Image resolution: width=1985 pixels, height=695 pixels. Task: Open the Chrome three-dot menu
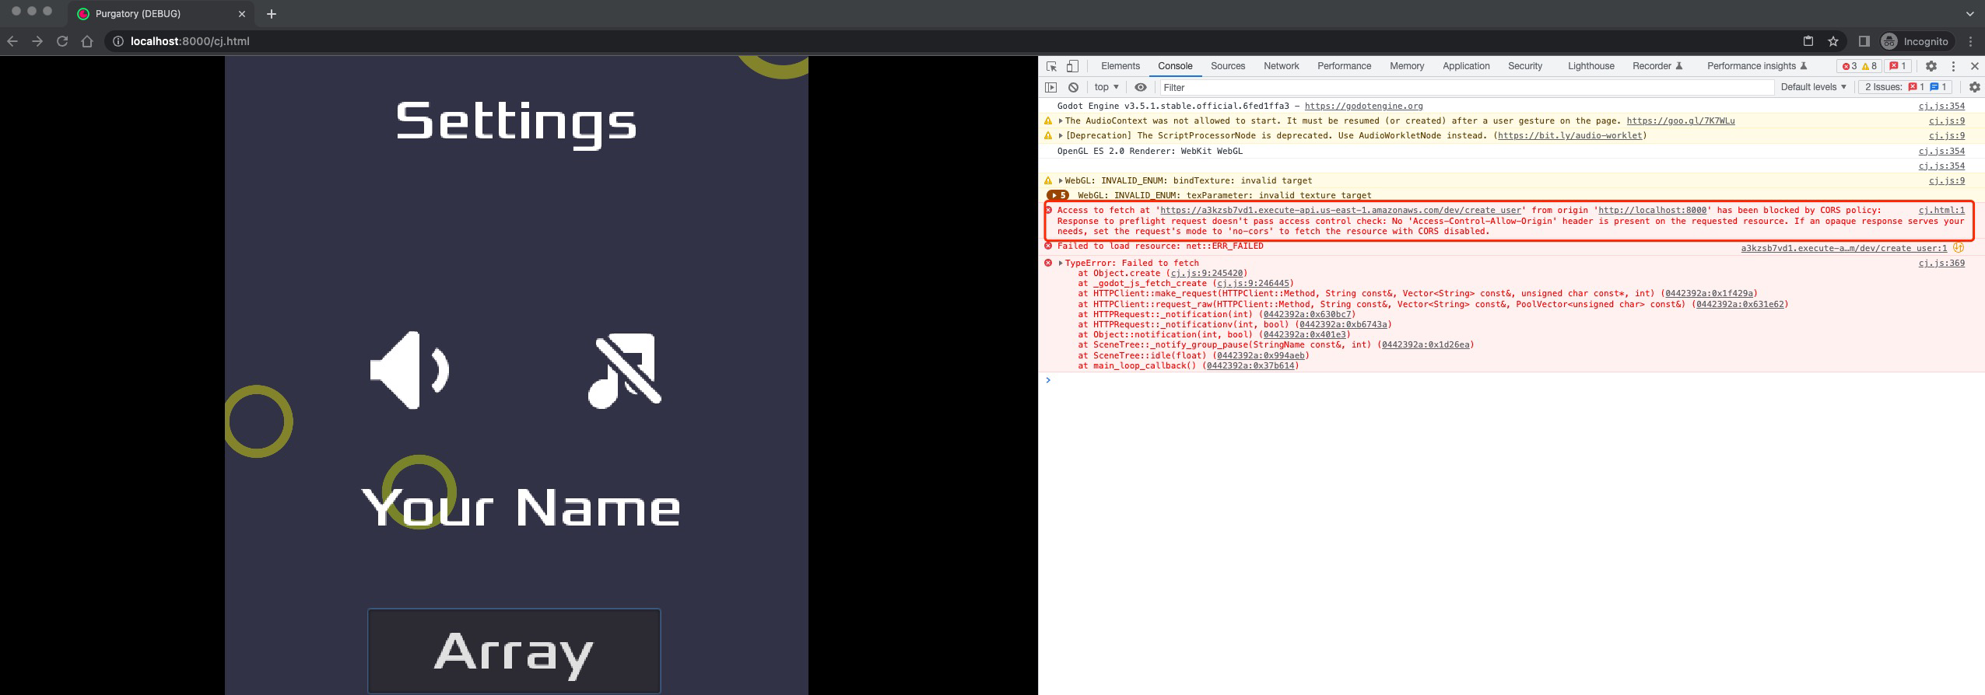point(1971,41)
